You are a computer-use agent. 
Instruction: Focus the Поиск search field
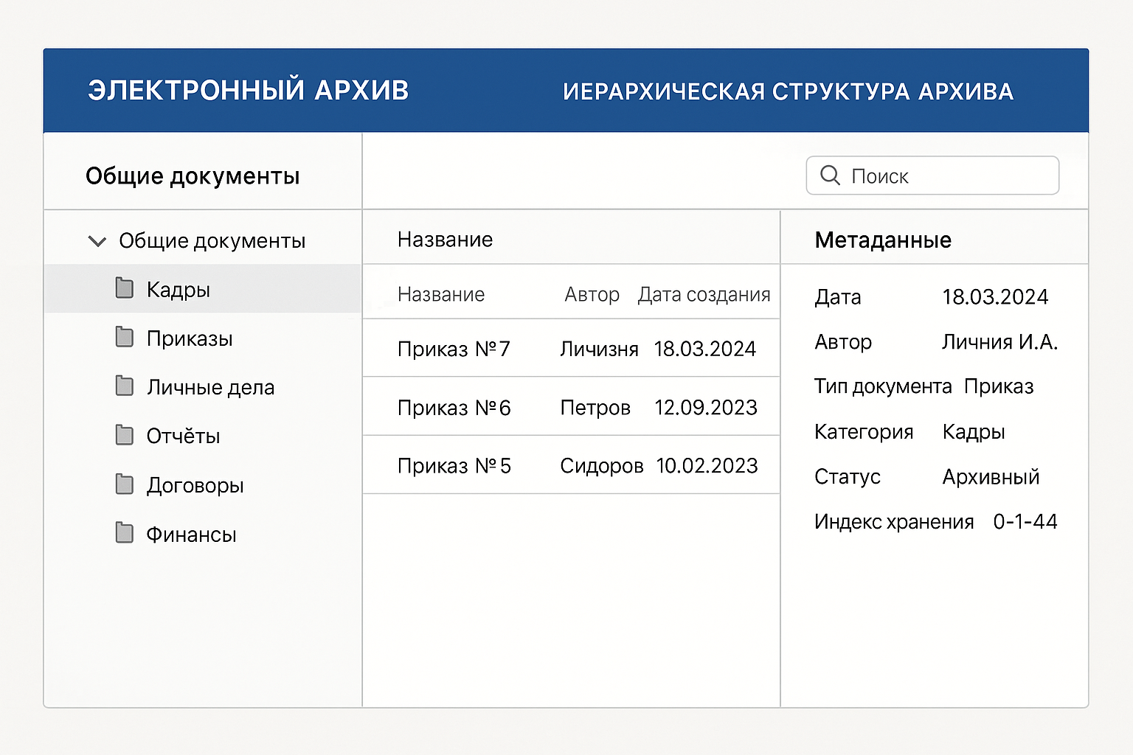point(932,175)
